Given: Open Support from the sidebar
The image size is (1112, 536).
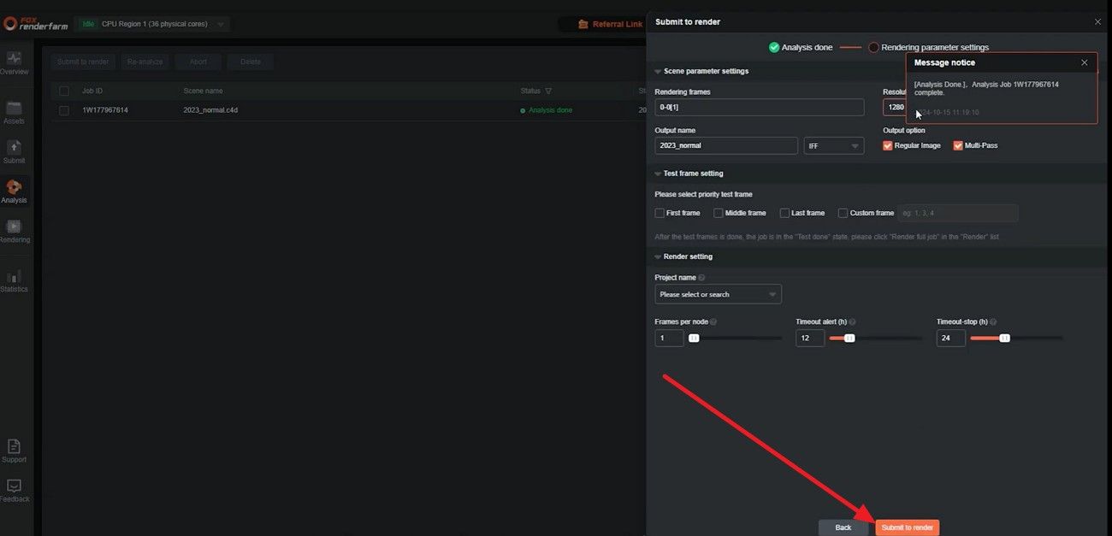Looking at the screenshot, I should 14,451.
